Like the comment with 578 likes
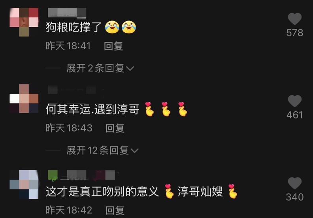The height and width of the screenshot is (218, 313). click(x=295, y=19)
